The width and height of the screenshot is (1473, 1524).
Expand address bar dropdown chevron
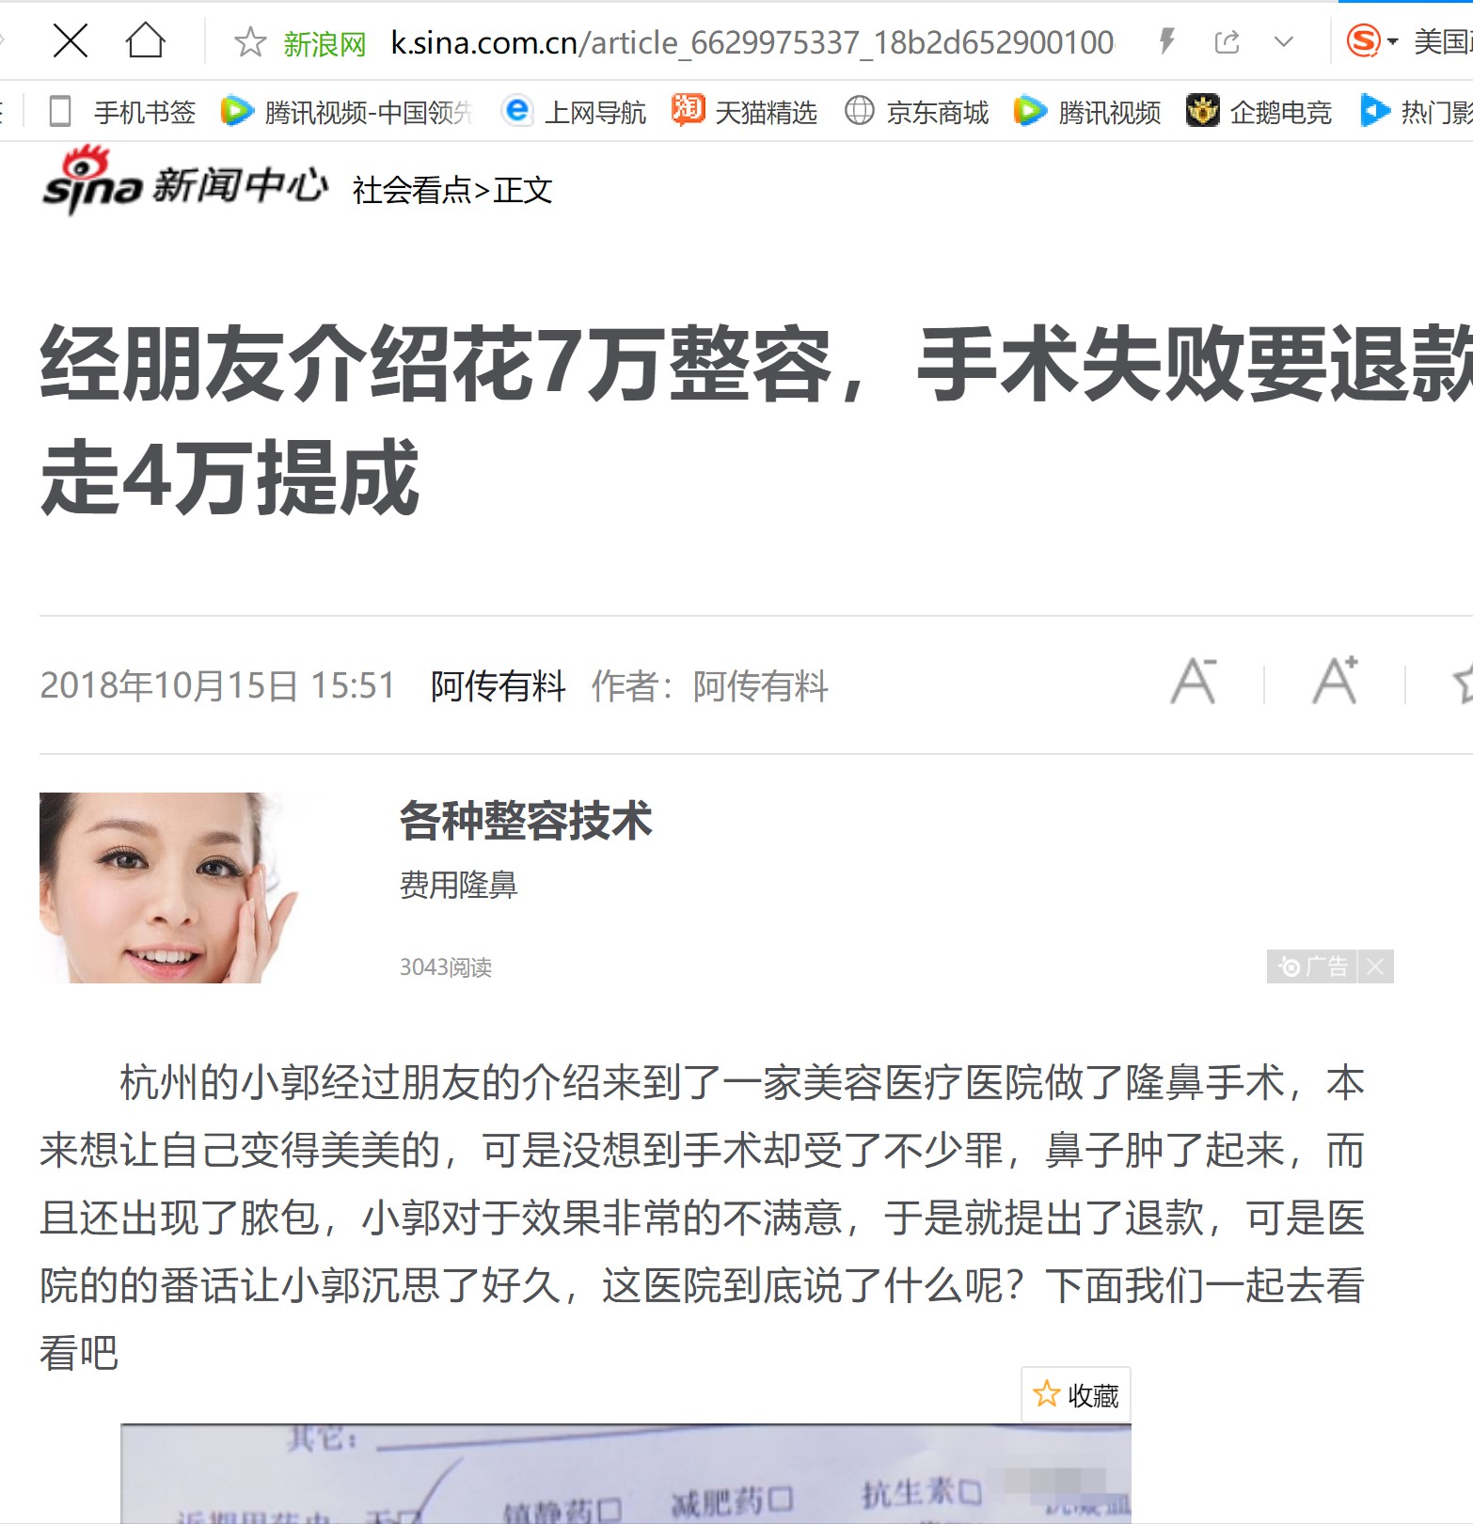pos(1284,42)
